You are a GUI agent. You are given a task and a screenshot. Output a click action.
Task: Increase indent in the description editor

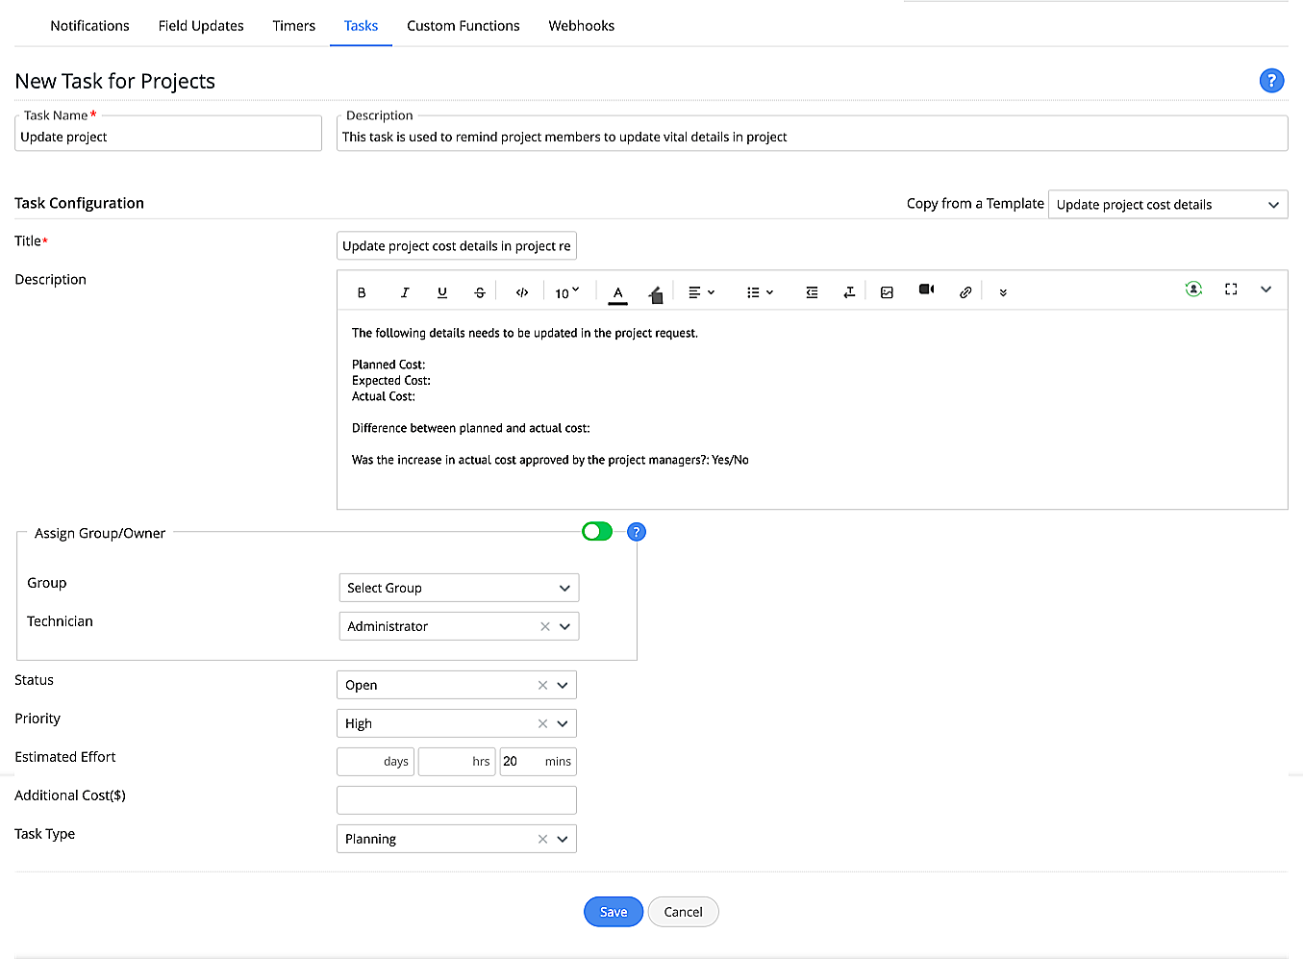pyautogui.click(x=812, y=291)
